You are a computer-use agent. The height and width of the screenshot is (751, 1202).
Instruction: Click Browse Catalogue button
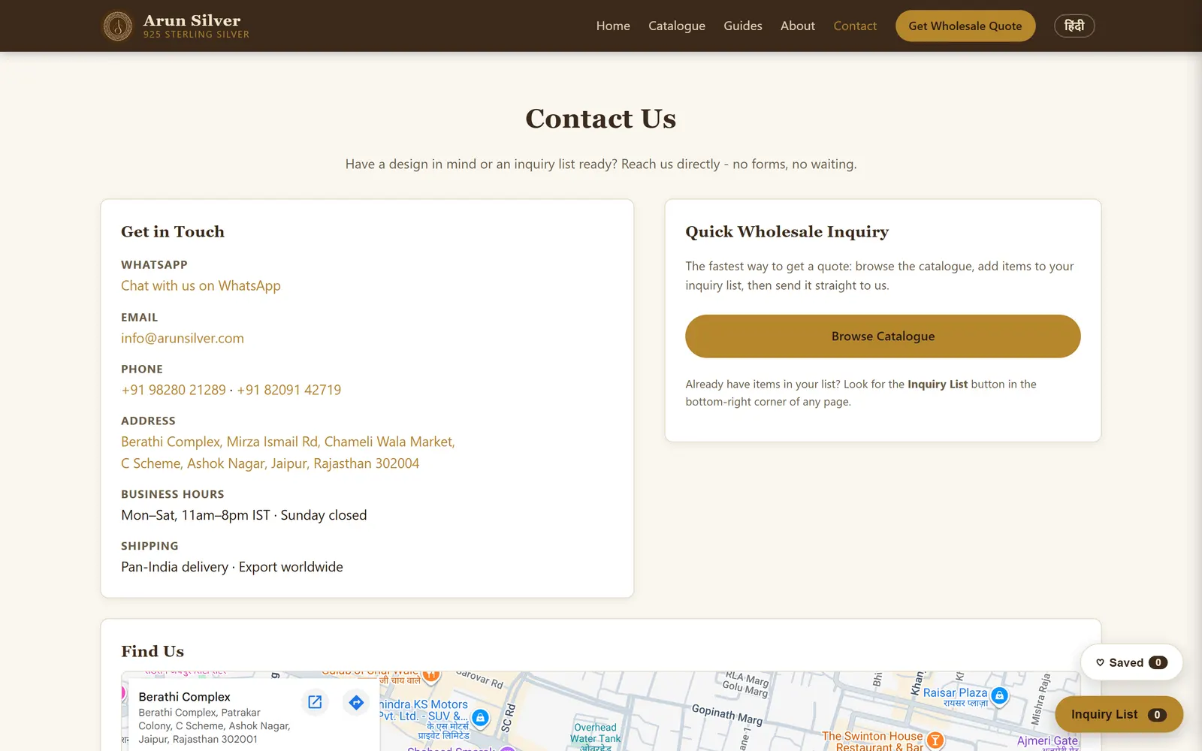click(883, 336)
